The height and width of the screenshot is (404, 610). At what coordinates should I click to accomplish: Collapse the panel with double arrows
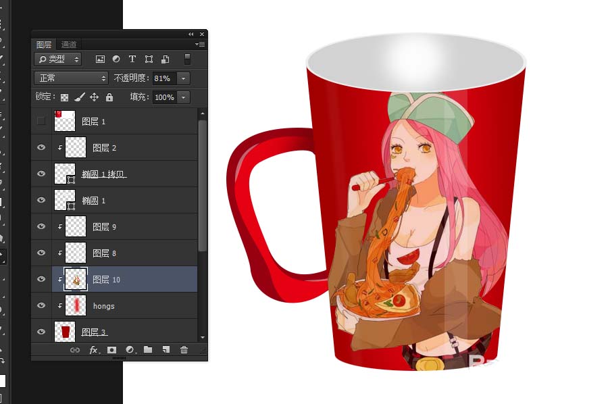pos(190,34)
